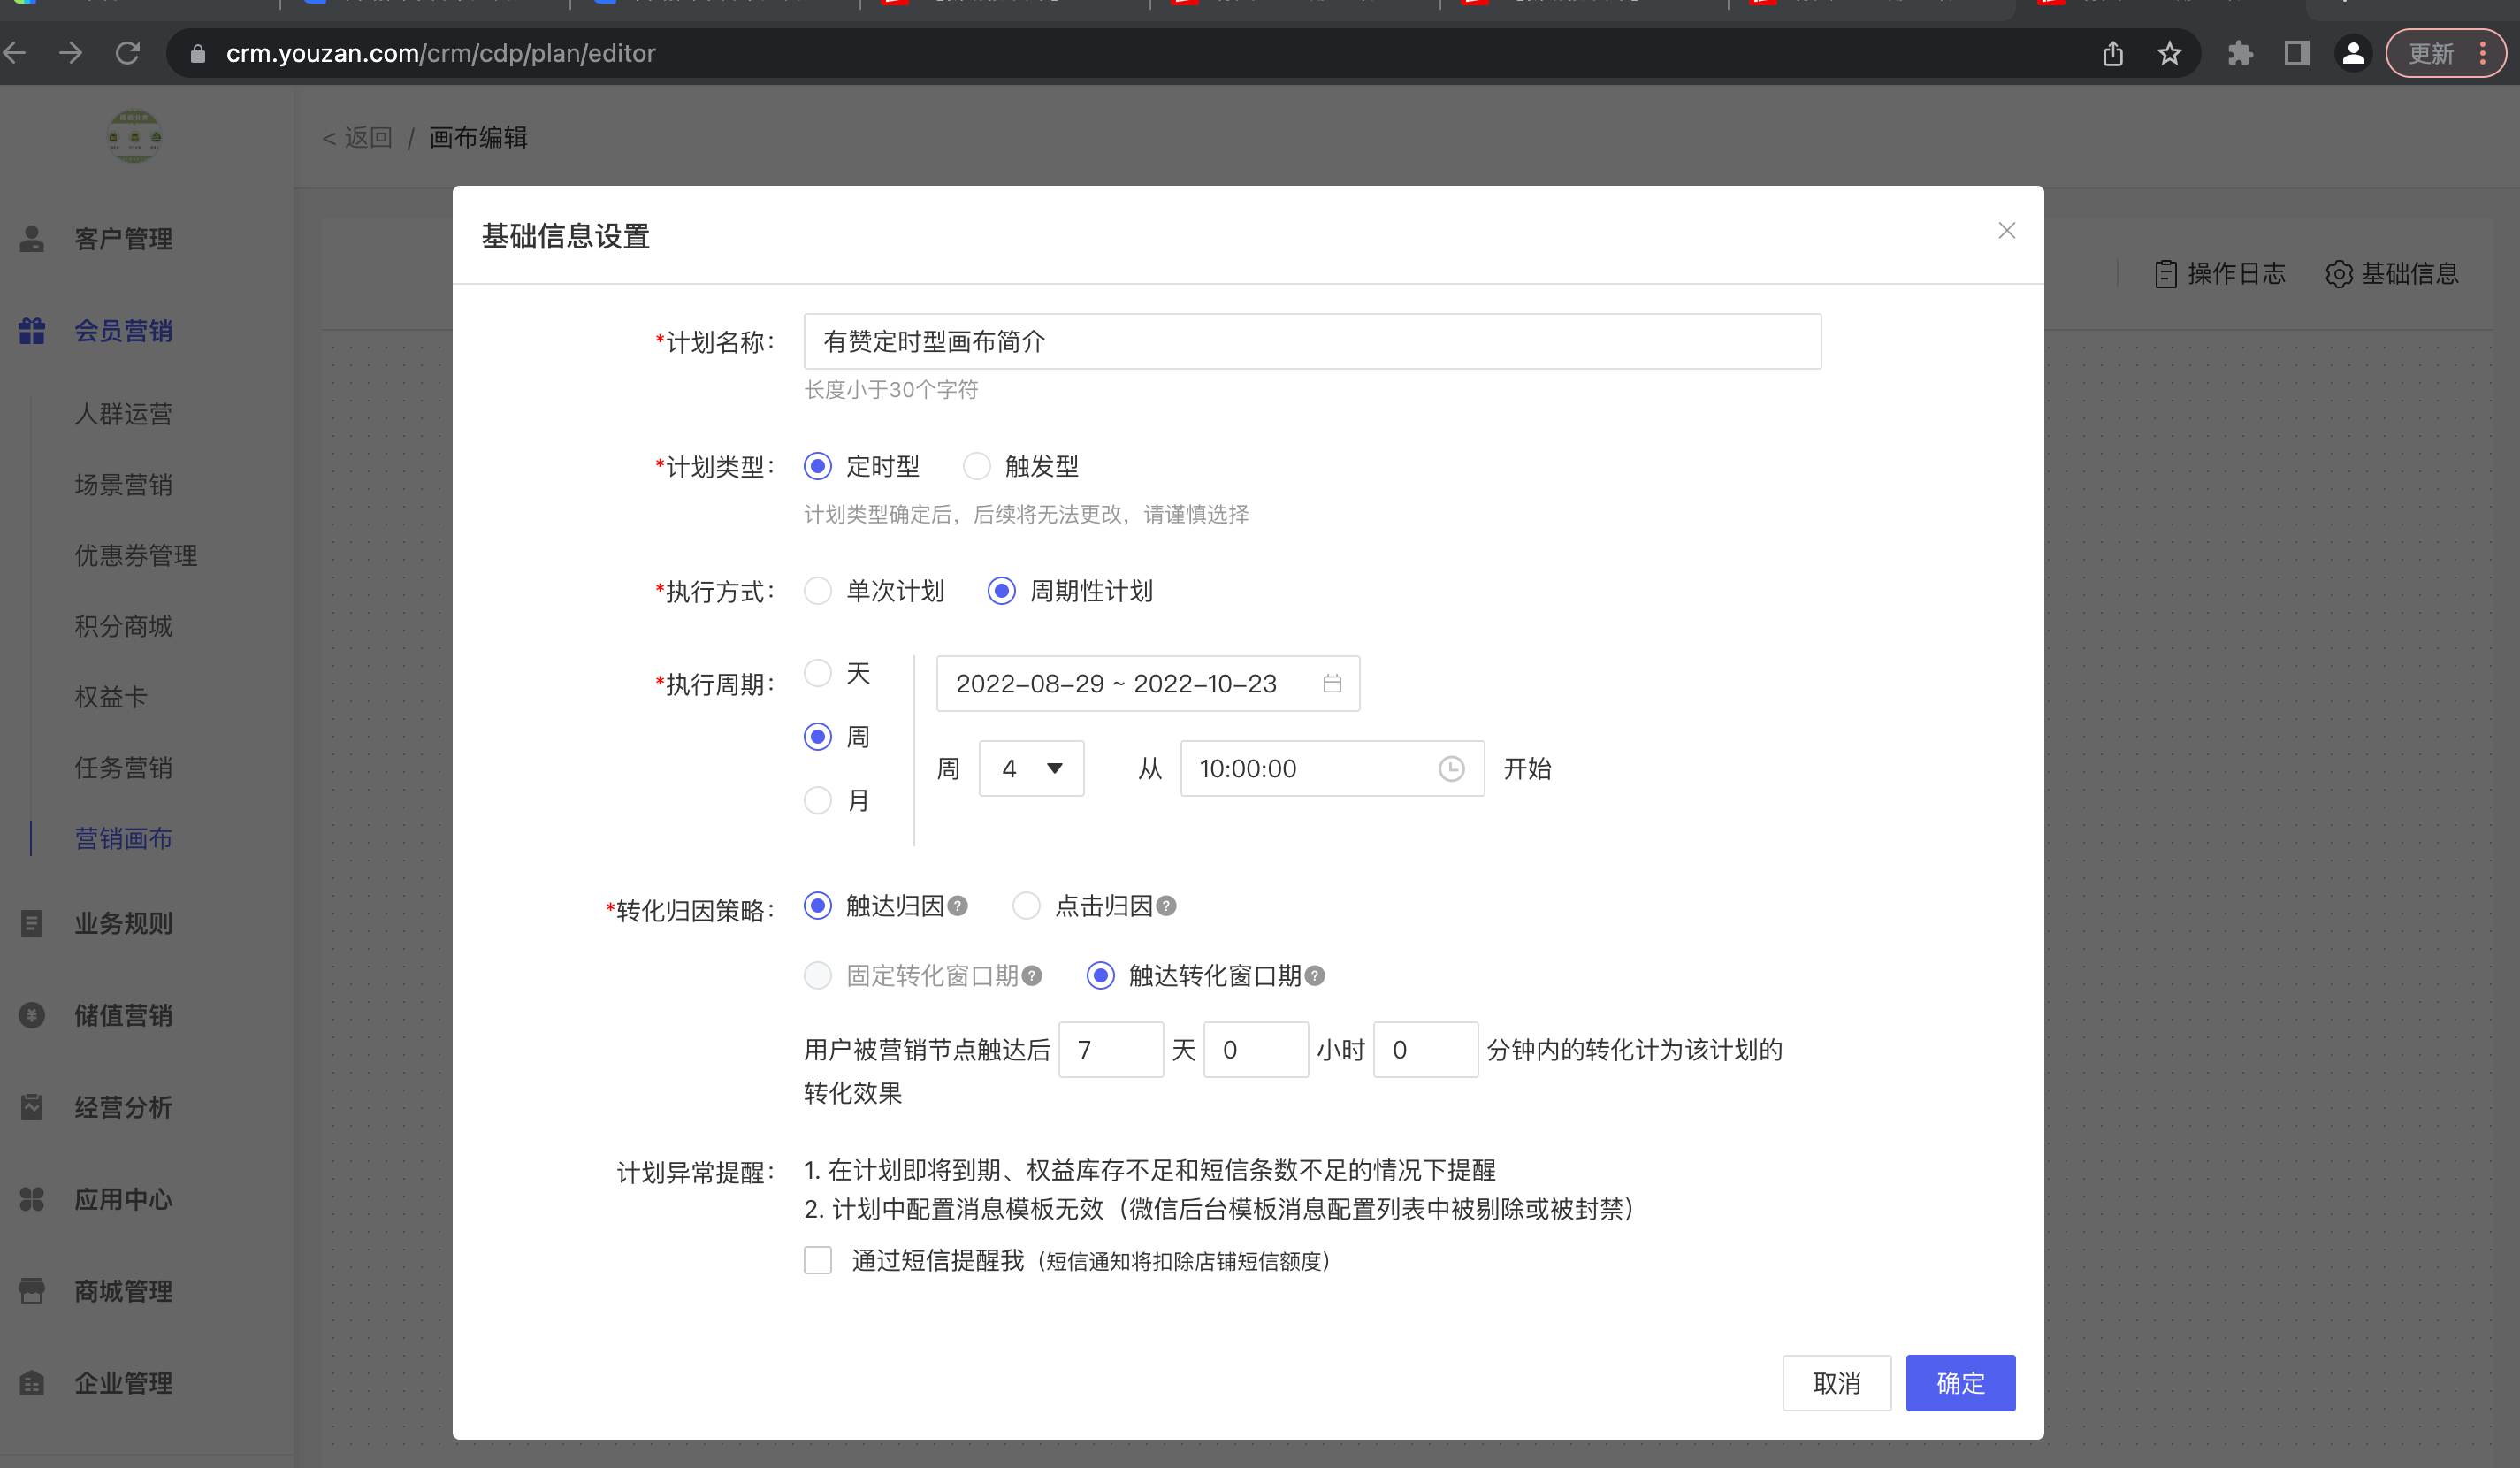The width and height of the screenshot is (2520, 1468).
Task: Open 业务规则 in sidebar
Action: [x=123, y=923]
